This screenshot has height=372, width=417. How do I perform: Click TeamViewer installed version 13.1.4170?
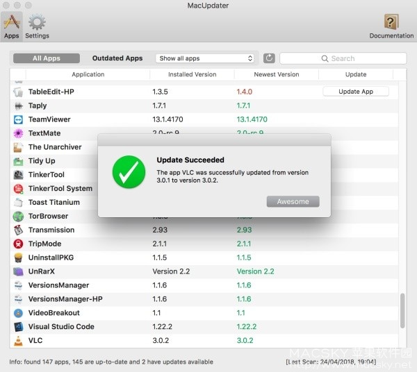click(167, 119)
